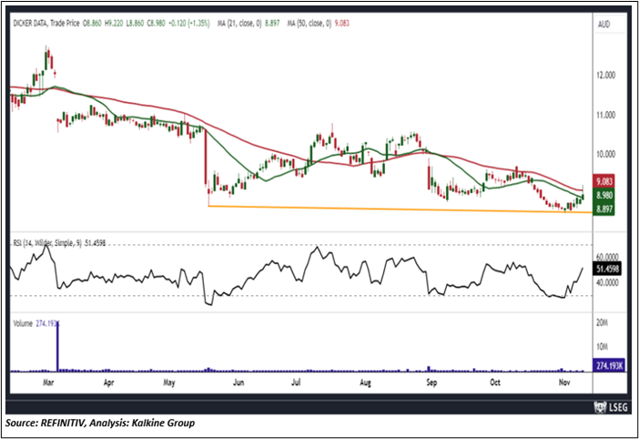This screenshot has height=439, width=639.
Task: Click the 12.000 price axis label
Action: [605, 76]
